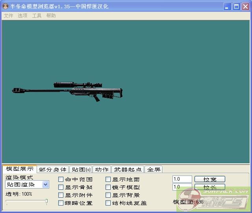Image resolution: width=252 pixels, height=213 pixels.
Task: Open the 动作 tab
Action: (x=102, y=170)
